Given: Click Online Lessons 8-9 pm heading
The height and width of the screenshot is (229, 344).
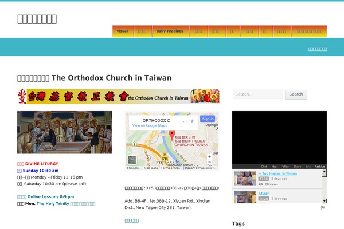Looking at the screenshot, I should pos(46,197).
